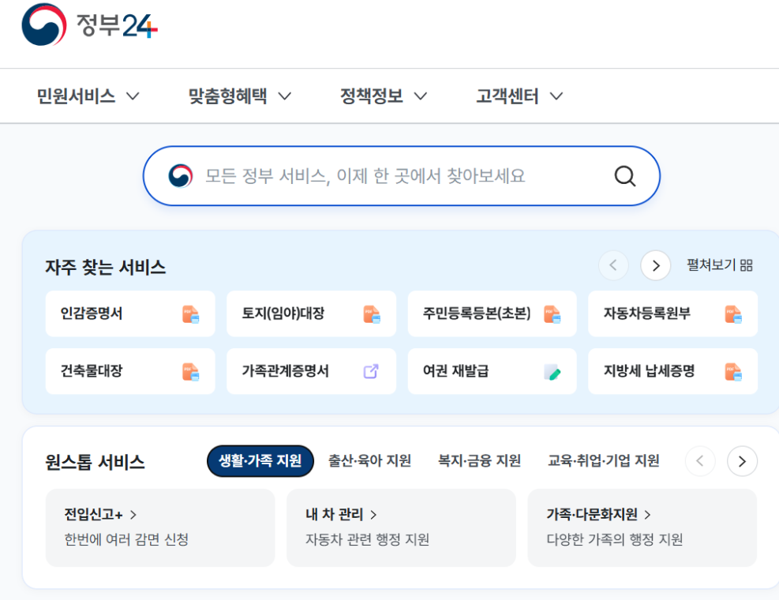Open the 인감증명서 service
The height and width of the screenshot is (604, 779).
coord(130,313)
